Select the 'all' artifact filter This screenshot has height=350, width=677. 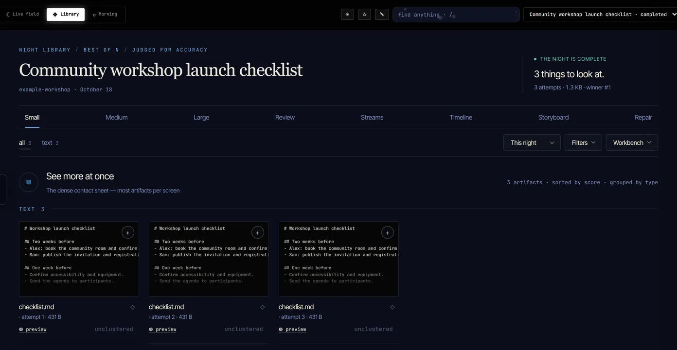[25, 143]
